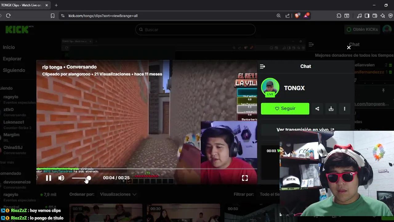394x222 pixels.
Task: Adjust the clip volume slider
Action: 81,178
